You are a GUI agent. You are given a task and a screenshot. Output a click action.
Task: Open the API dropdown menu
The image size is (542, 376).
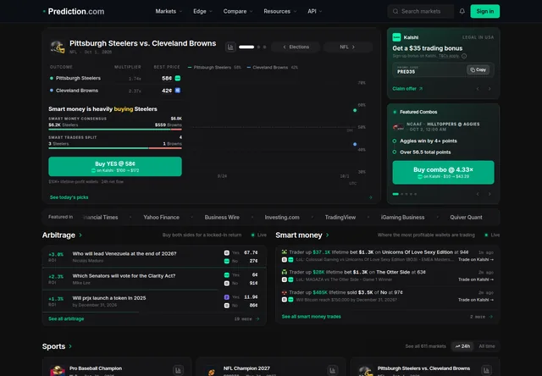(314, 11)
